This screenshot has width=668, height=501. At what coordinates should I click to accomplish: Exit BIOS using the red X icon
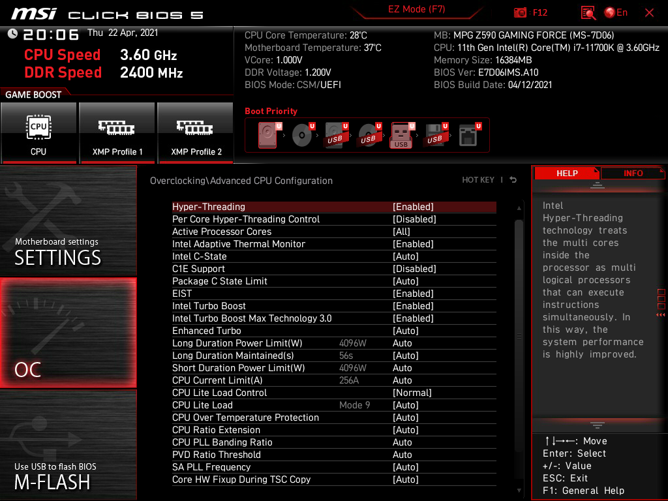649,13
